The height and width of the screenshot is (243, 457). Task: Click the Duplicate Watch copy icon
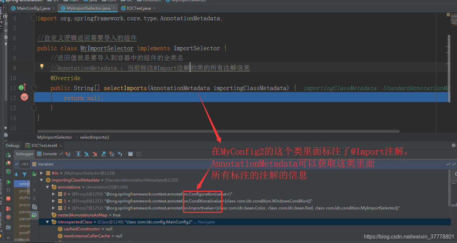coord(34,207)
